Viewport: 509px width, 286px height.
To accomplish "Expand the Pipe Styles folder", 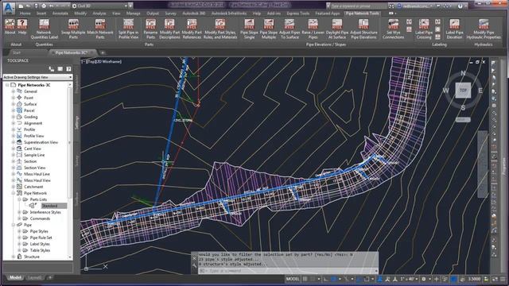I will (x=19, y=231).
